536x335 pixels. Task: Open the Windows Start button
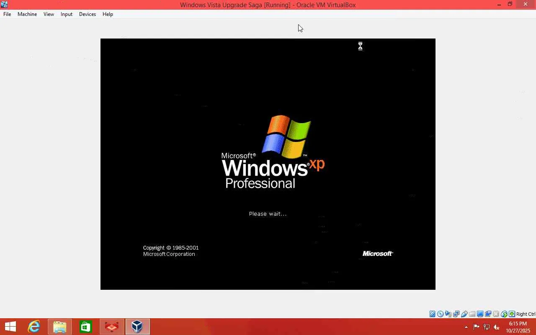(10, 327)
